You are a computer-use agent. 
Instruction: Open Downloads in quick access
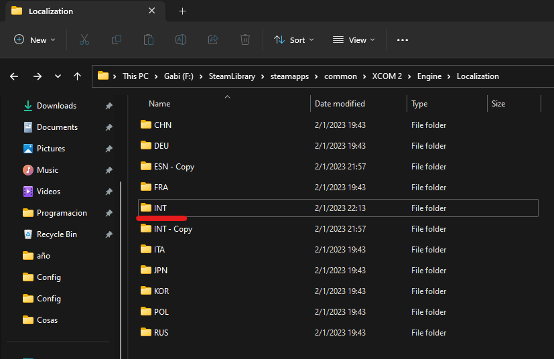coord(56,106)
